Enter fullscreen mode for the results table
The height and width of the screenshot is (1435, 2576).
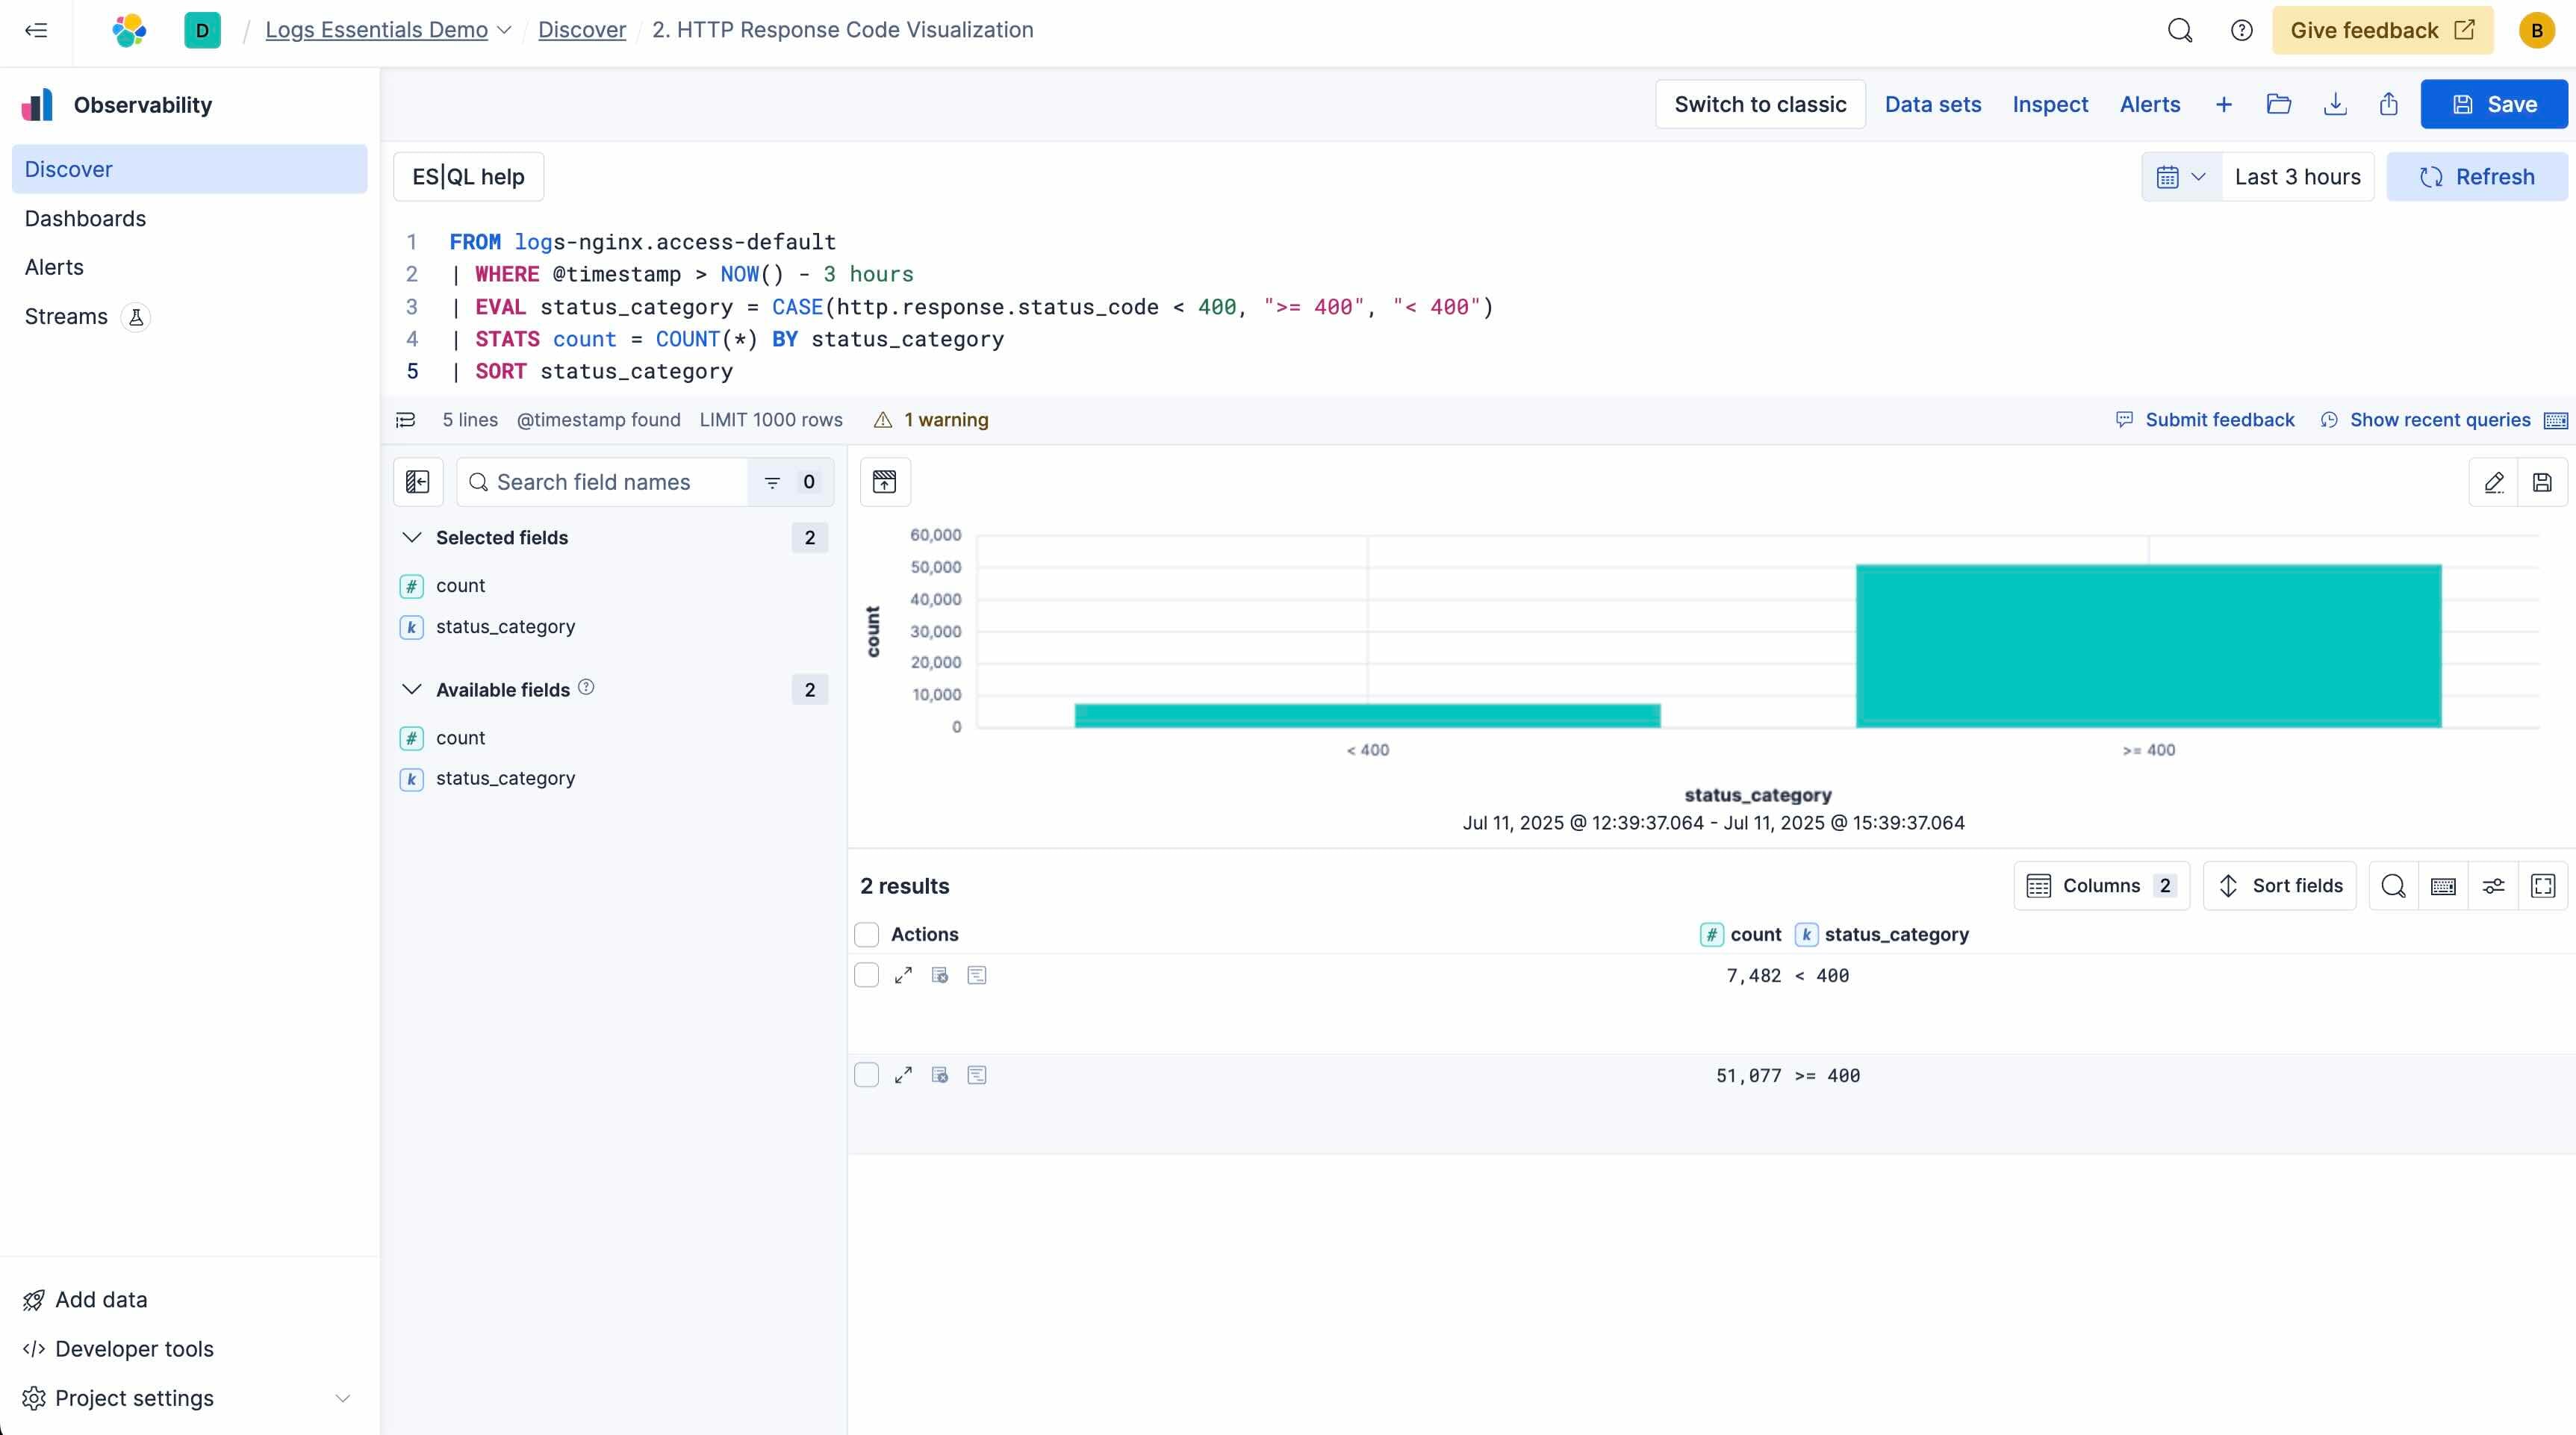pos(2544,886)
